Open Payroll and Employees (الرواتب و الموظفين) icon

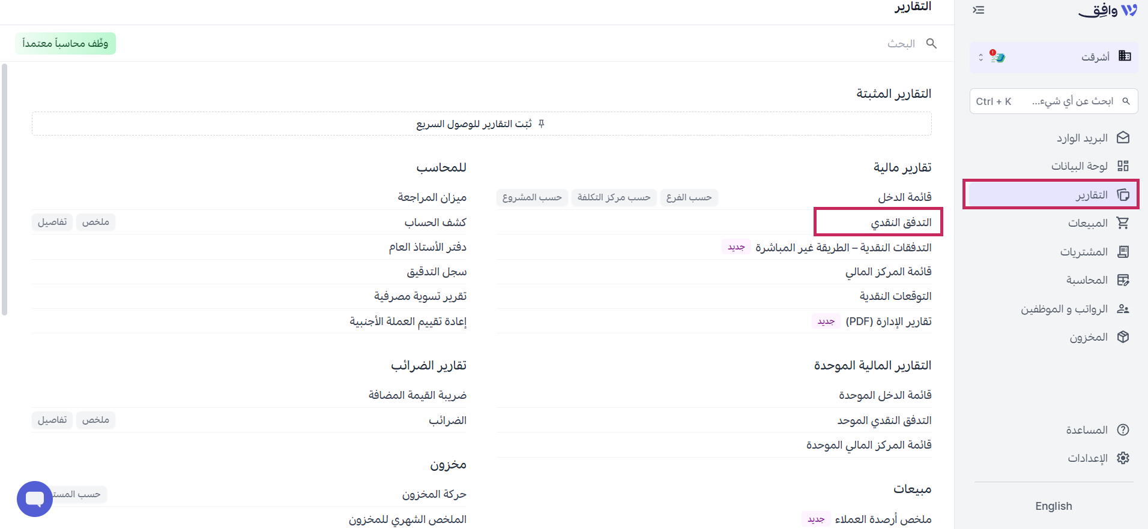(x=1123, y=309)
